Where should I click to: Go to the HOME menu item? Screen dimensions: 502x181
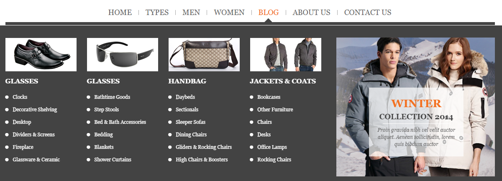point(120,13)
